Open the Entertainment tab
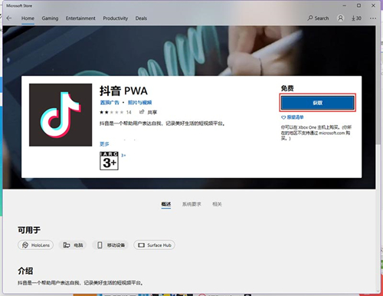383x296 pixels. point(80,18)
